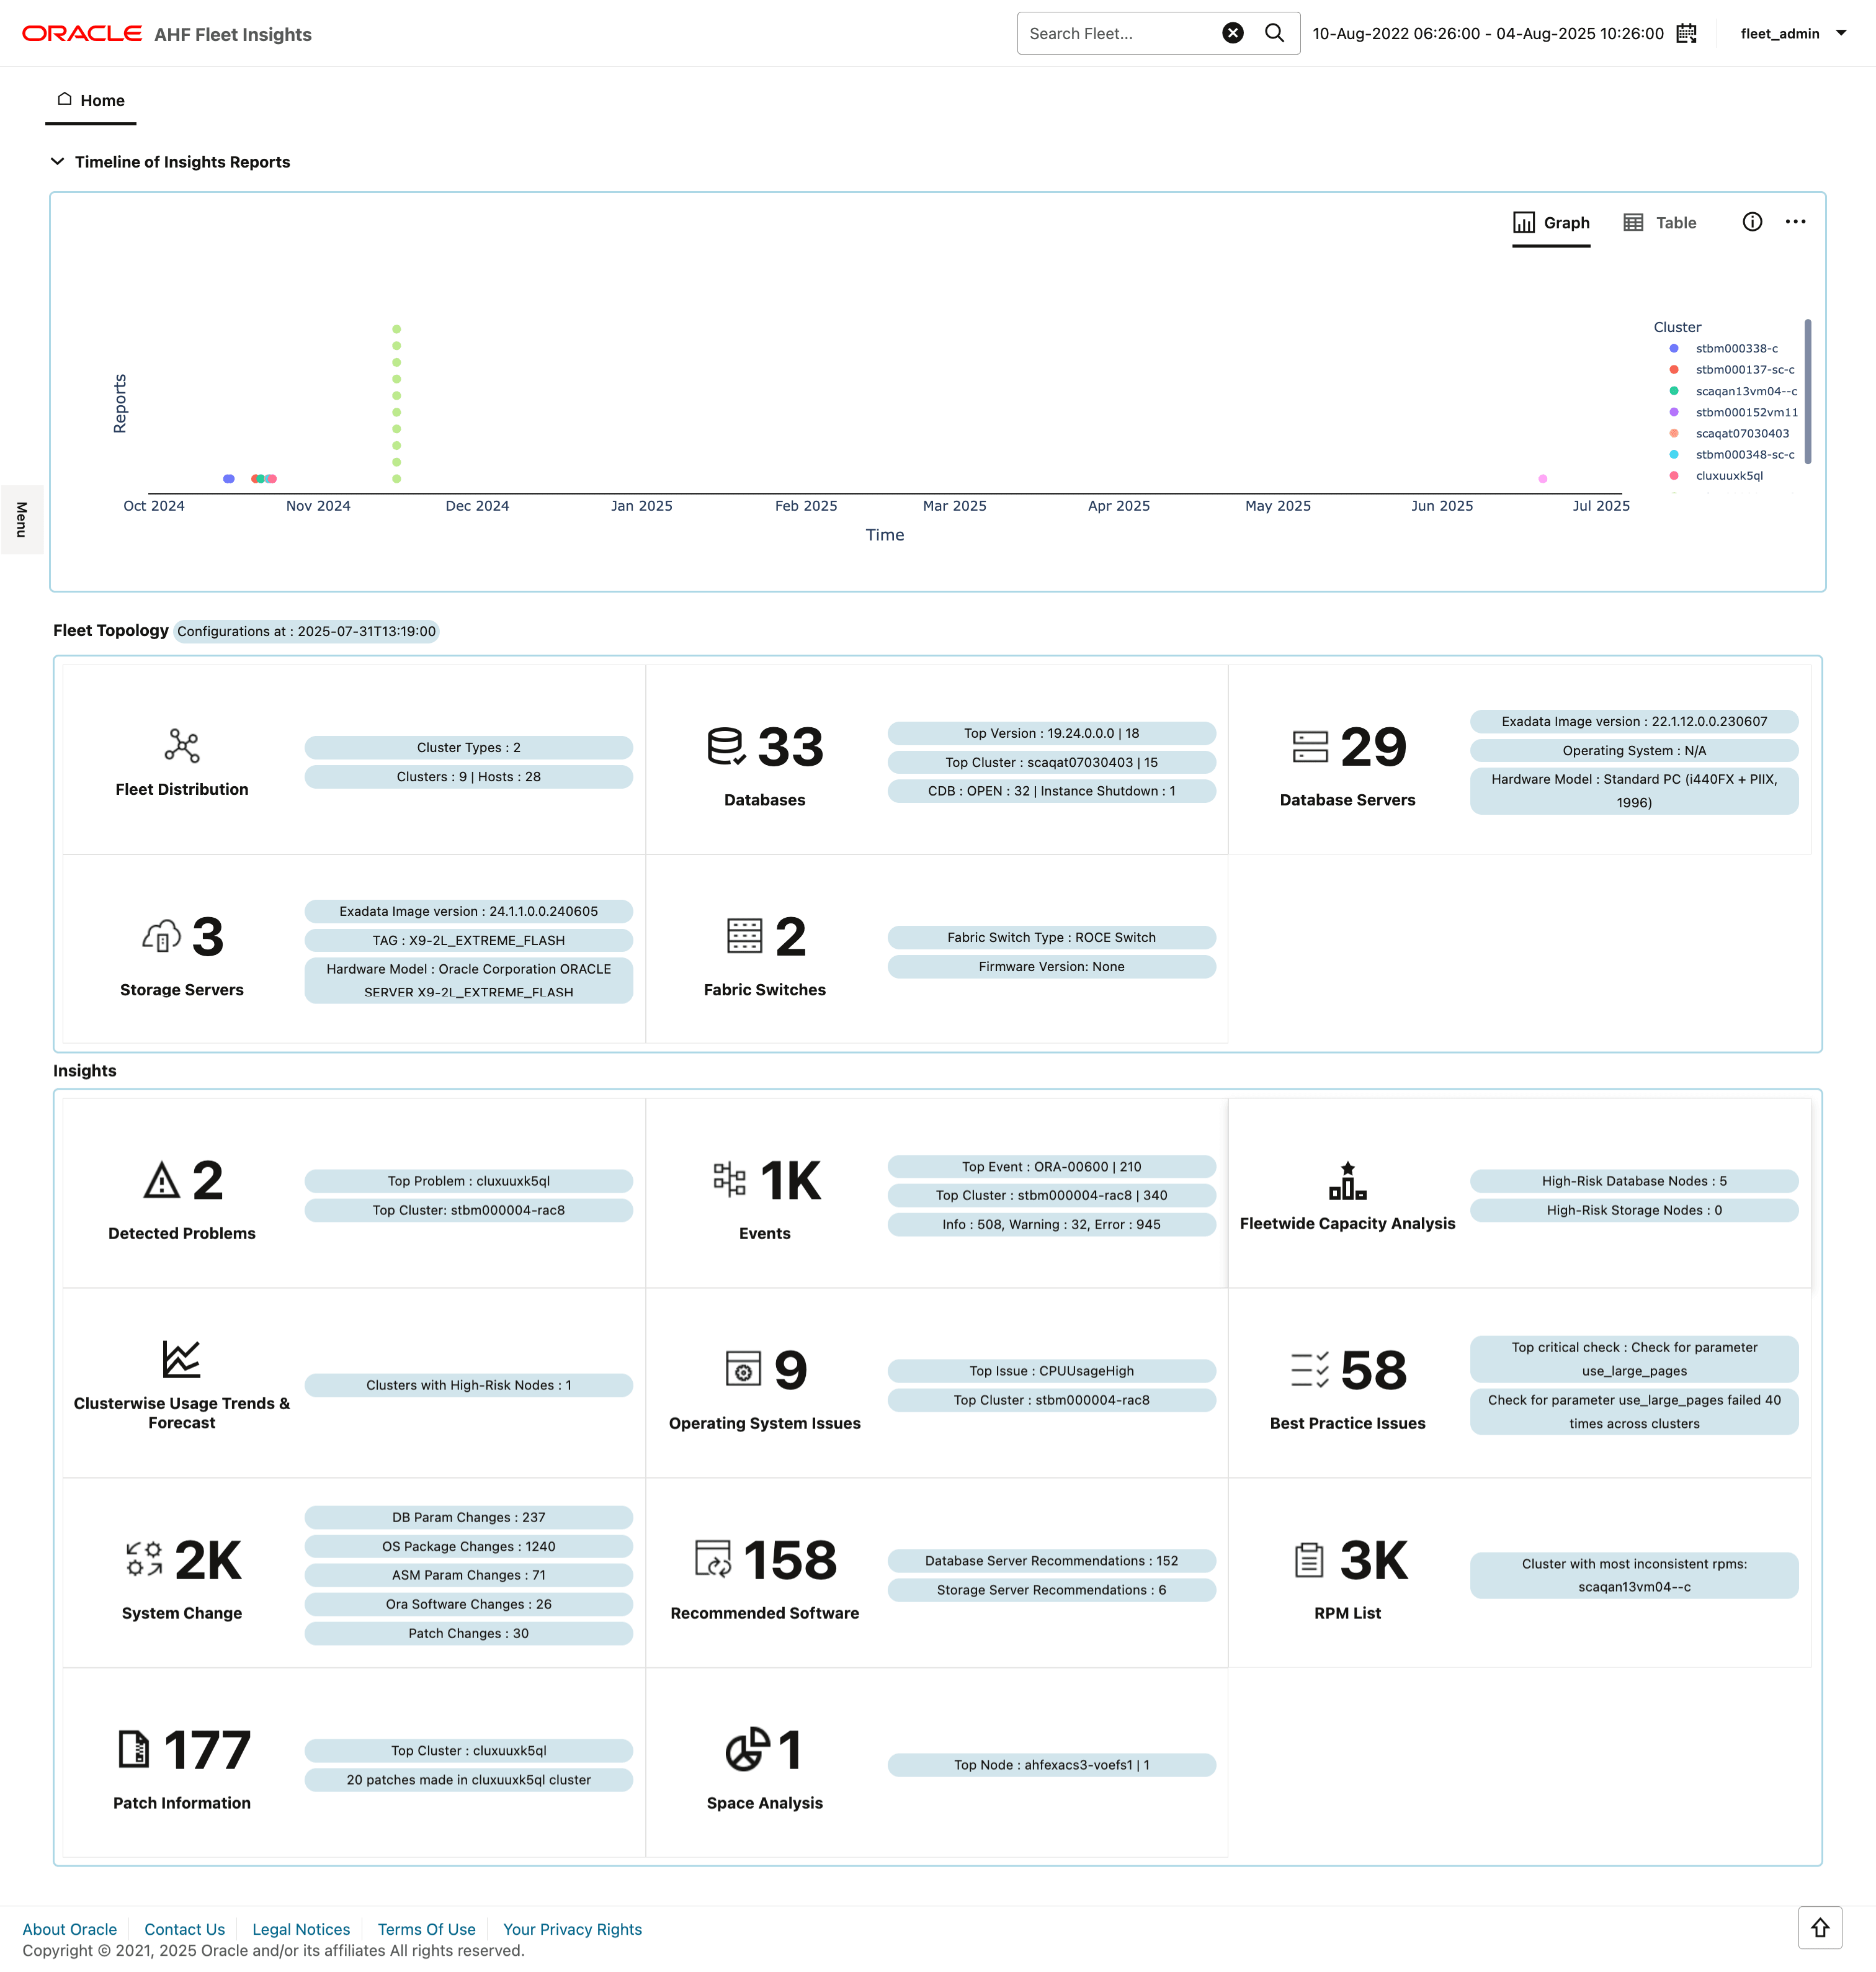Click the RPM List clipboard icon
Viewport: 1876px width, 1972px height.
[1309, 1559]
